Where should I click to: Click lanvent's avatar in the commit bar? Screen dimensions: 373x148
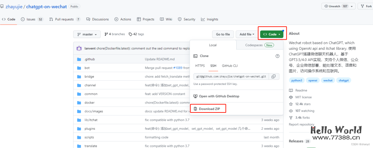[x=79, y=48]
